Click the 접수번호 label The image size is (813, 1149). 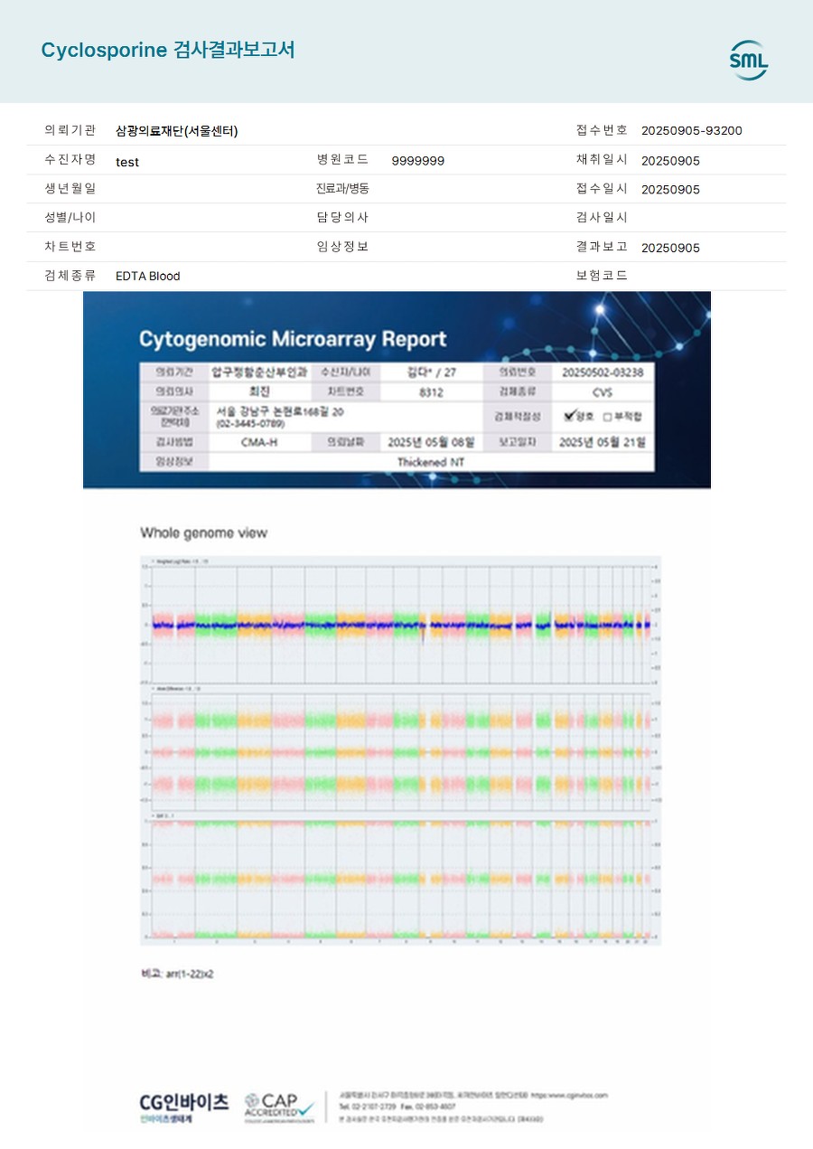[602, 130]
